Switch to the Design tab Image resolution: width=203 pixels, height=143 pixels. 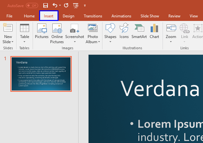tap(68, 16)
